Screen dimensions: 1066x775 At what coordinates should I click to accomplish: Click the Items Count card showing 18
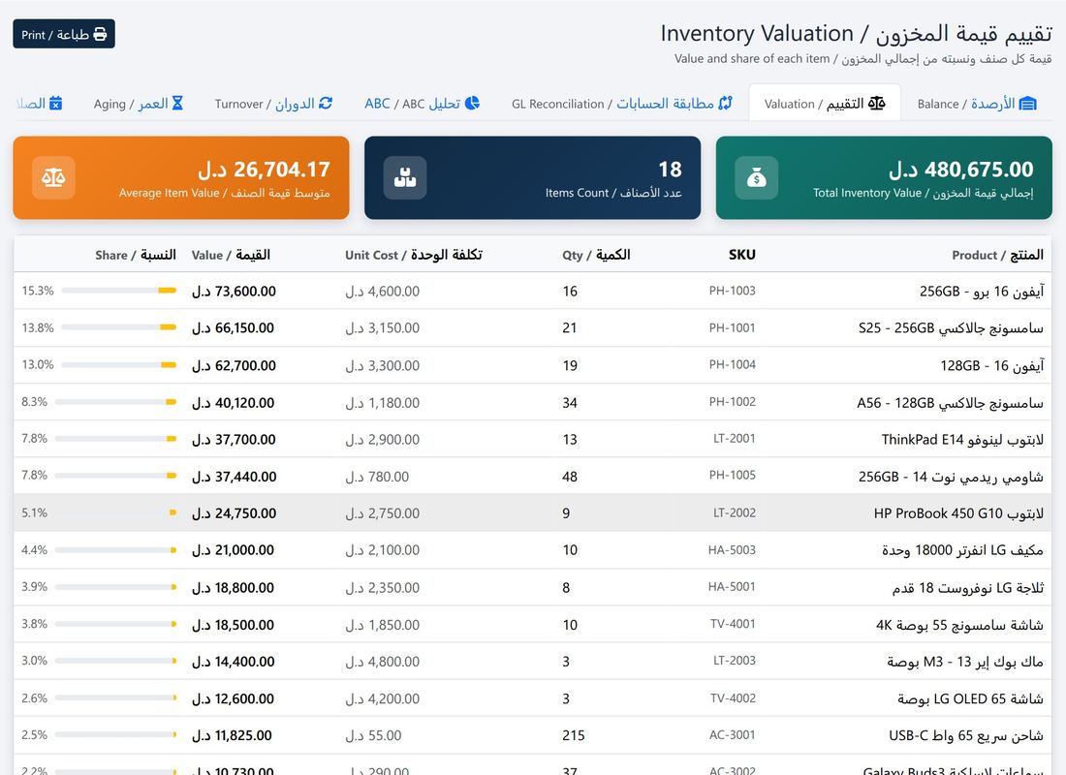532,178
